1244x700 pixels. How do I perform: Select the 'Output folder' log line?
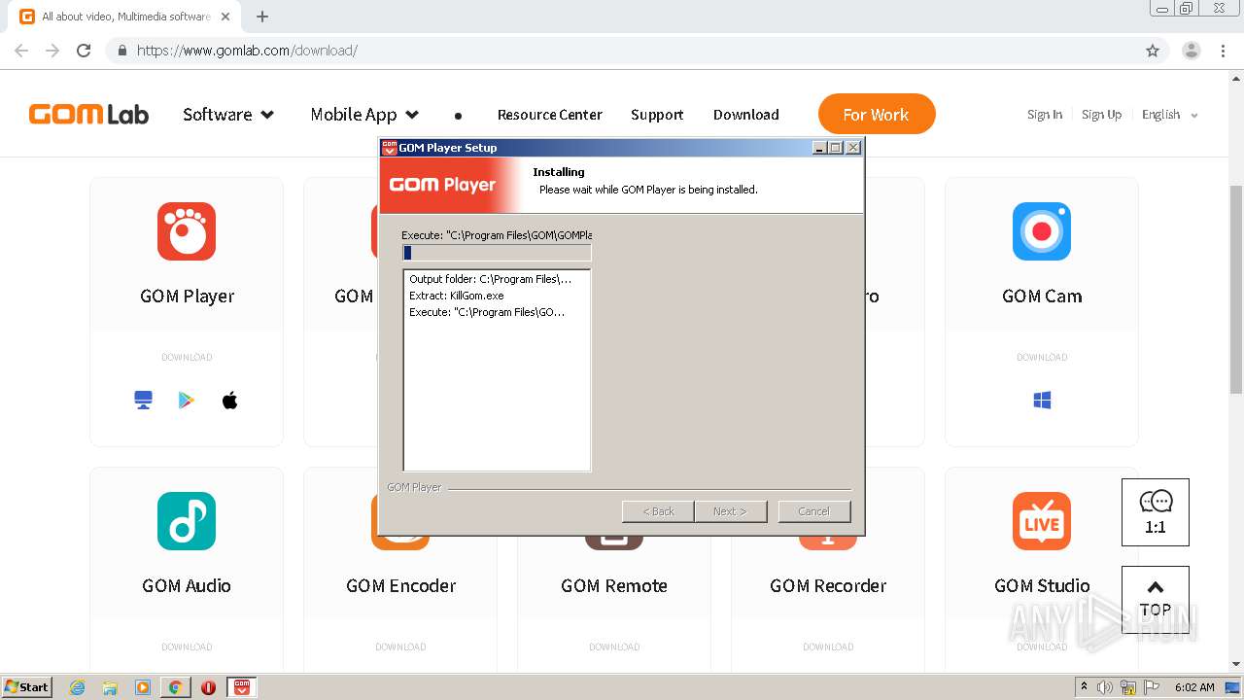[x=491, y=279]
